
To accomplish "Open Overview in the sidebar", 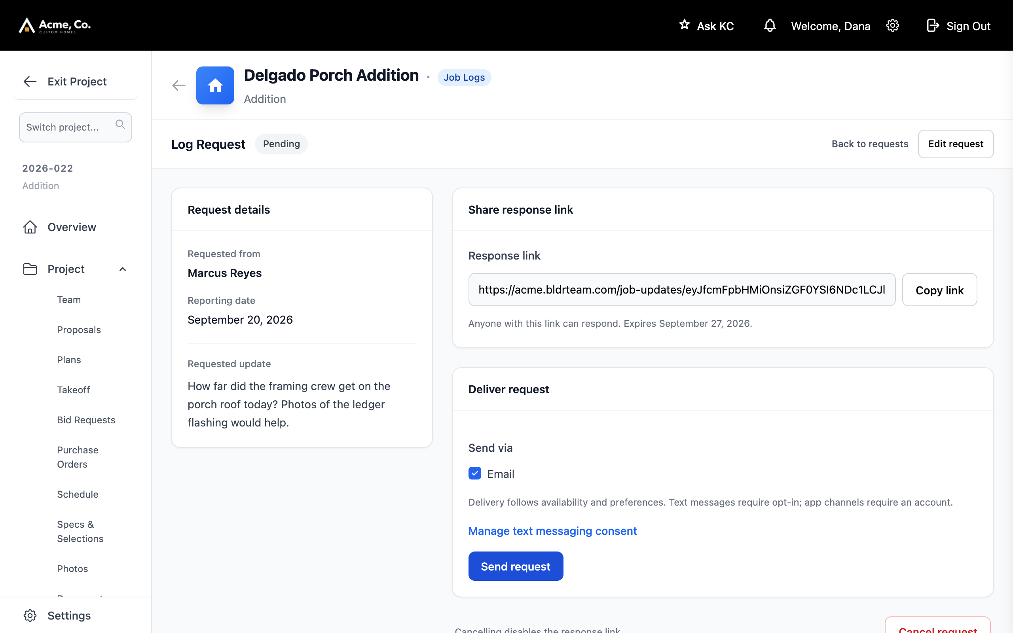I will point(72,227).
